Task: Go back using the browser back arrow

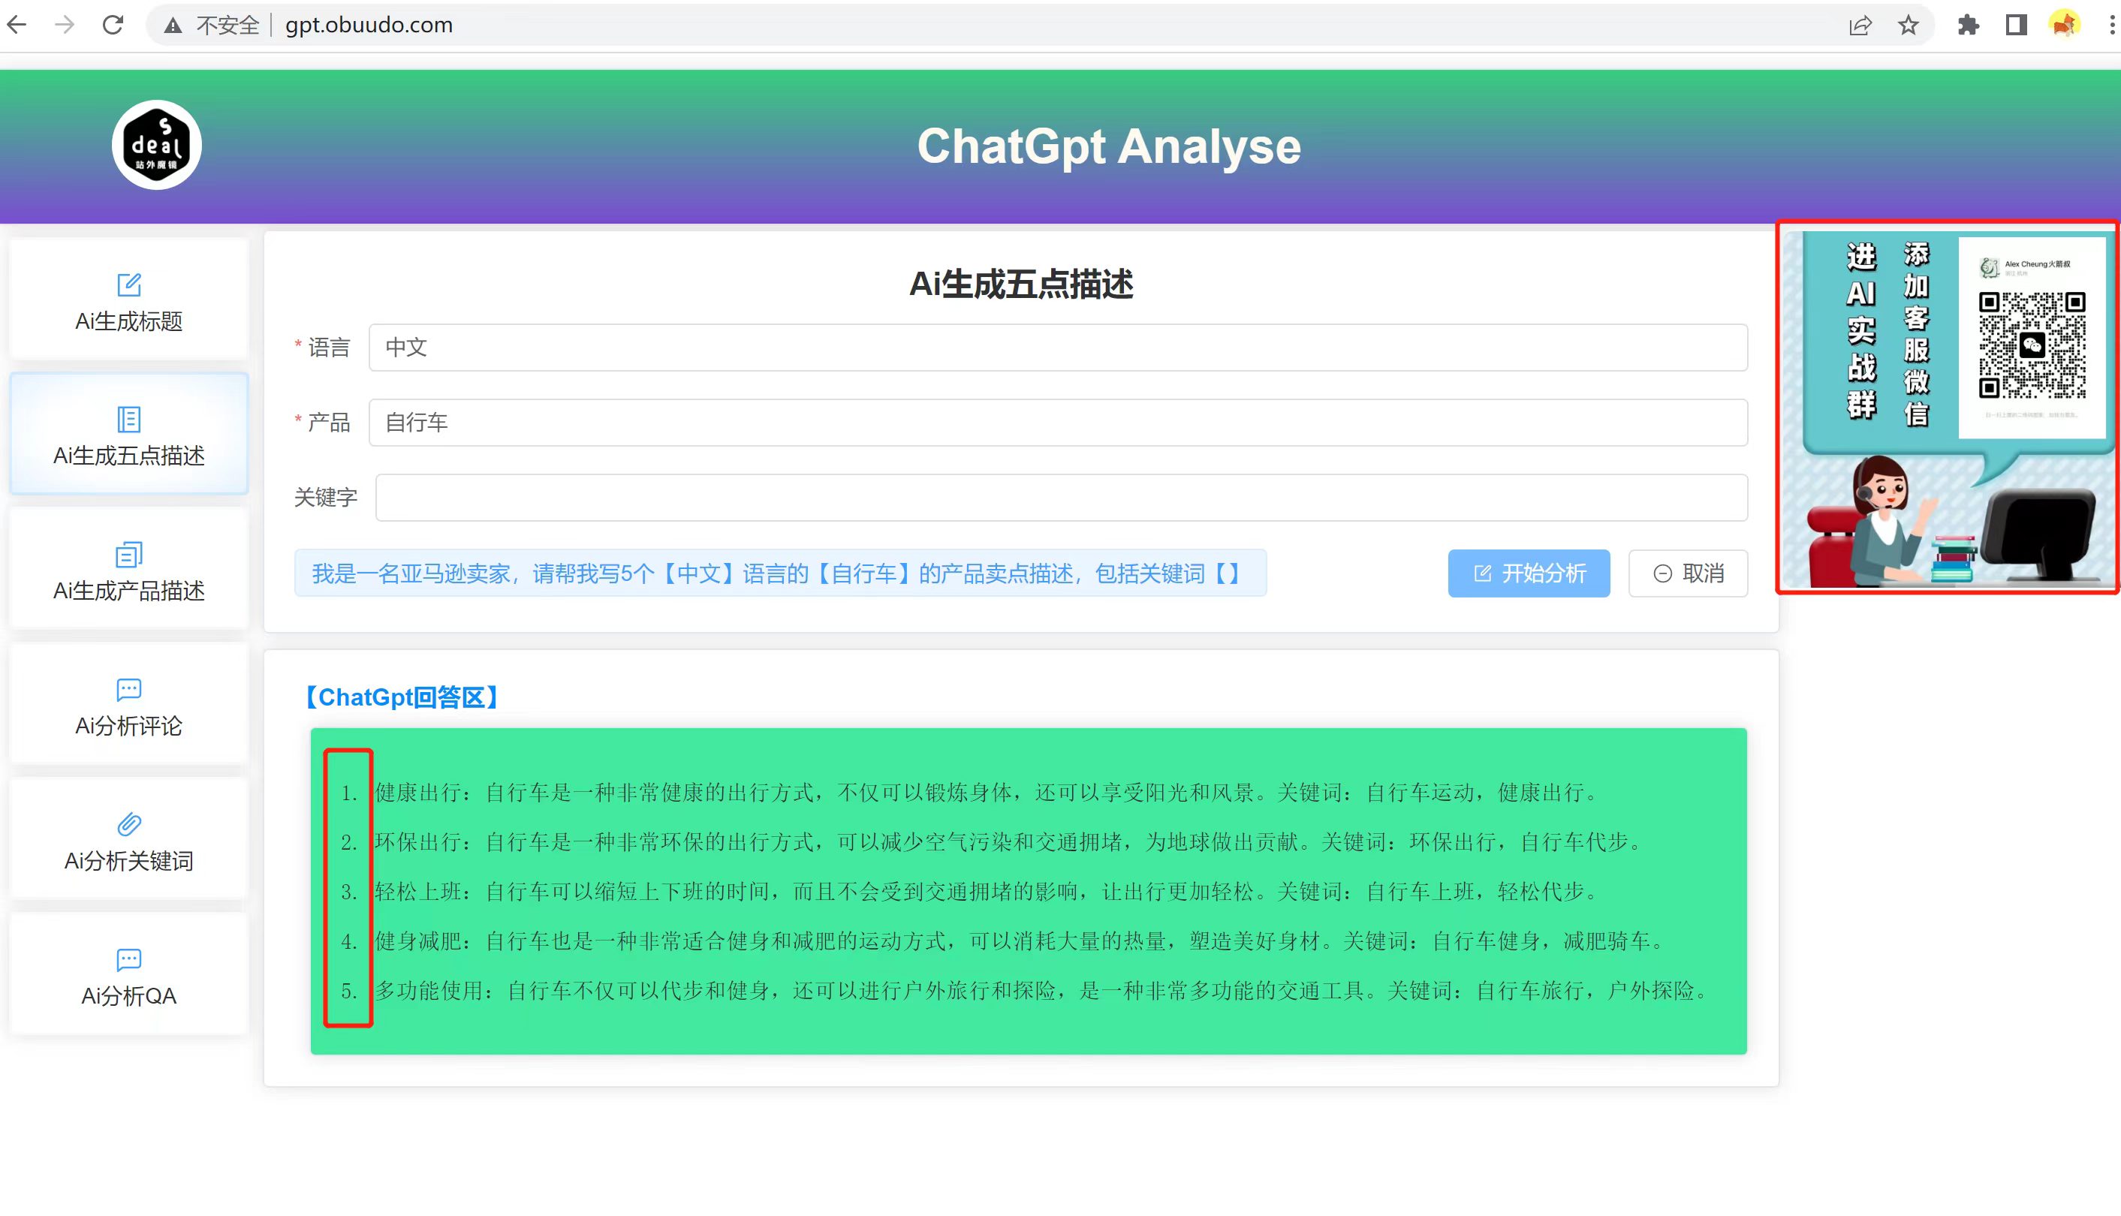Action: click(17, 25)
